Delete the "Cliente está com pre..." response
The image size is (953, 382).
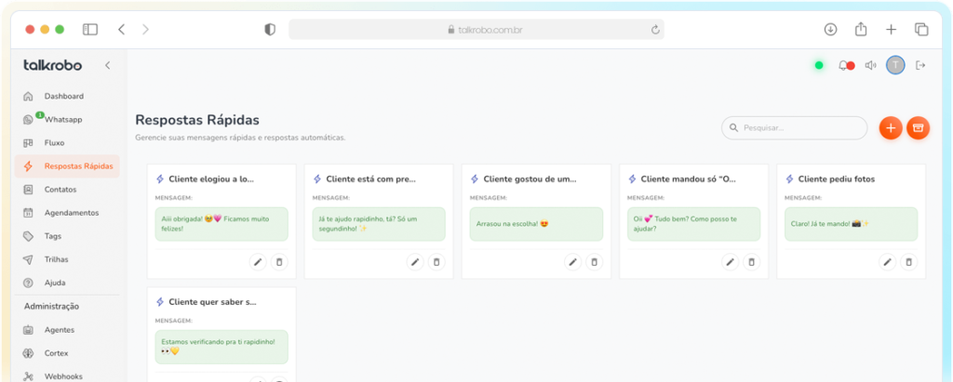point(436,262)
